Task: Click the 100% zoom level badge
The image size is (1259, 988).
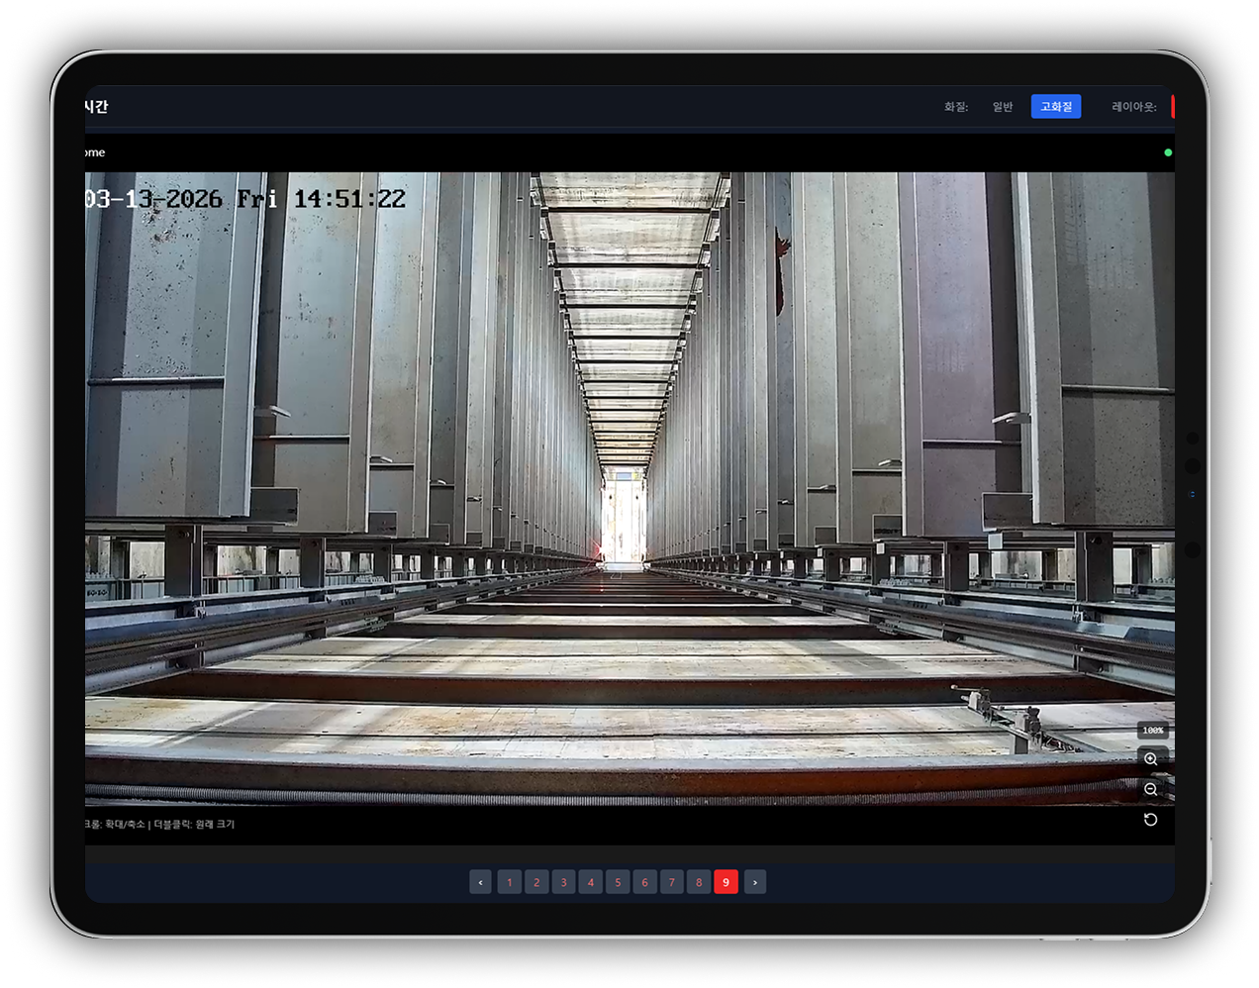Action: pos(1152,731)
